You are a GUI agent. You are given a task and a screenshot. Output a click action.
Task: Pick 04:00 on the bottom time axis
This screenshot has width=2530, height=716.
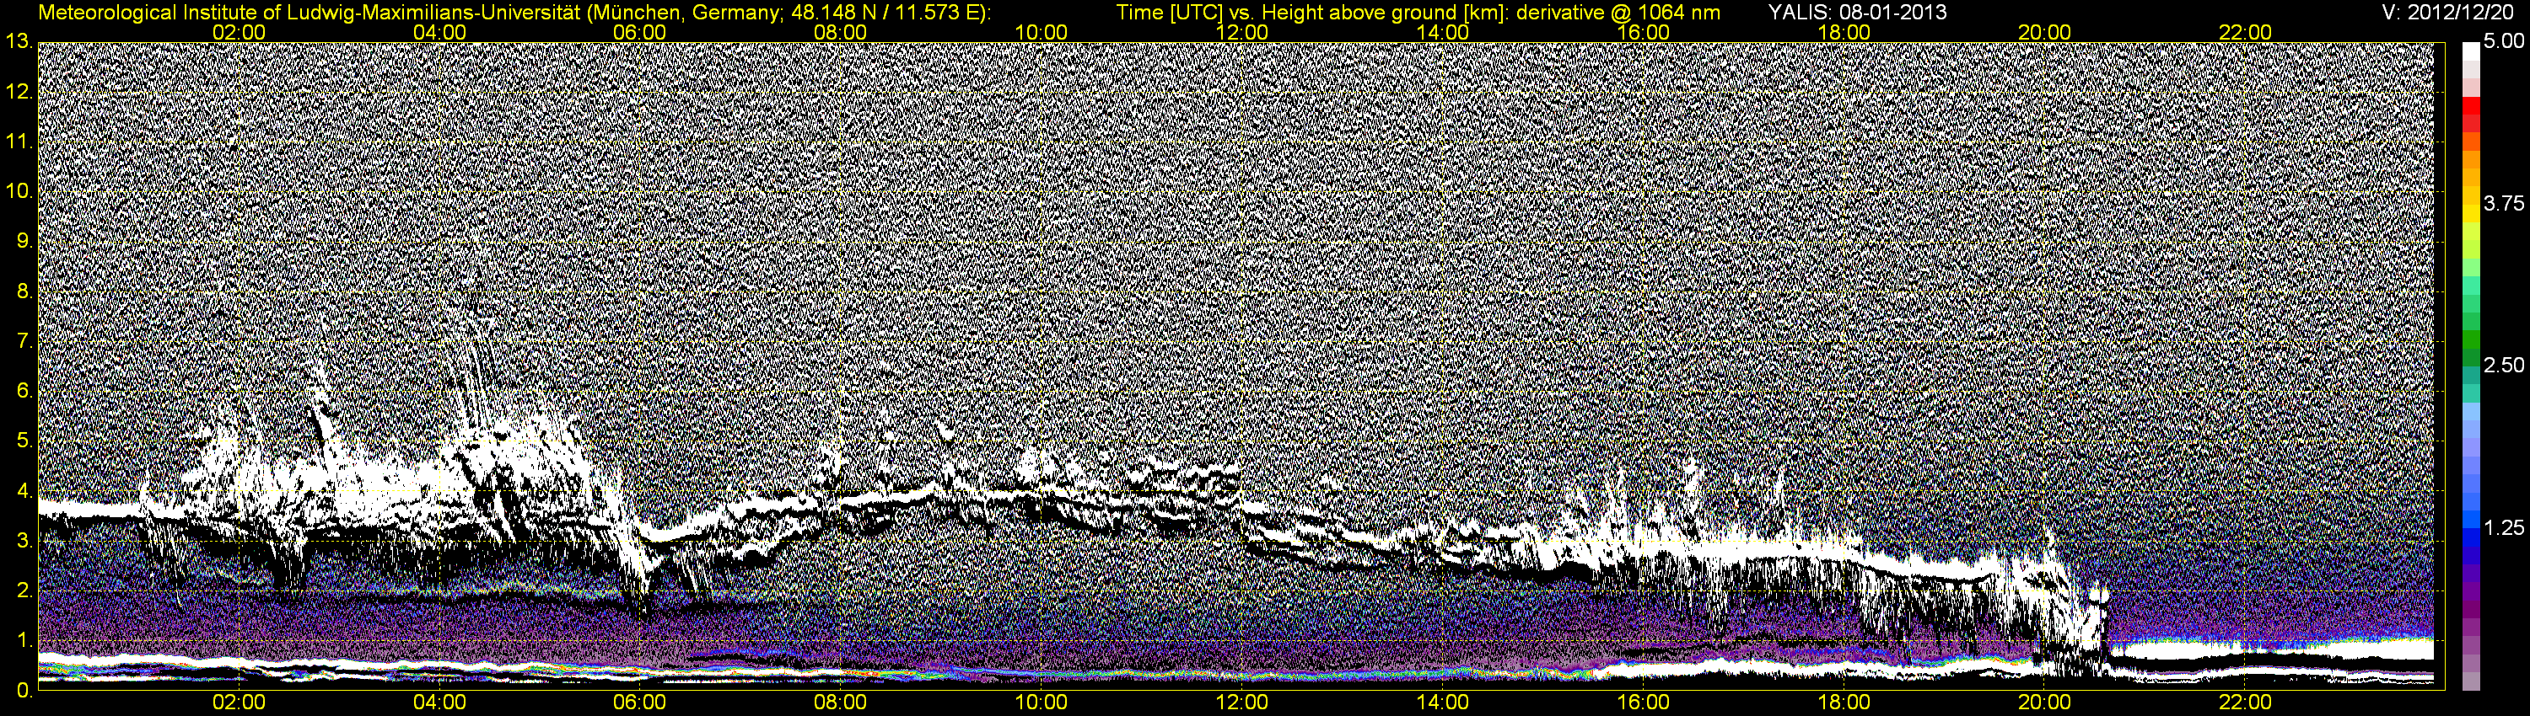(x=439, y=703)
